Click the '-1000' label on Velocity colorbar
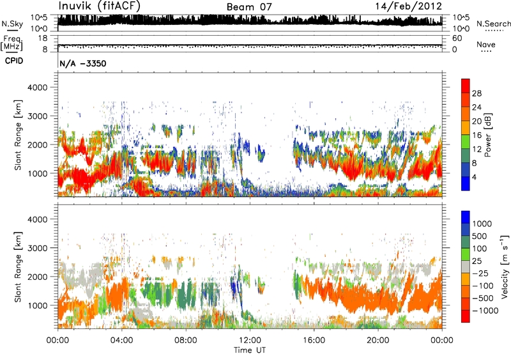Screen dimensions: 511x354 coord(485,311)
